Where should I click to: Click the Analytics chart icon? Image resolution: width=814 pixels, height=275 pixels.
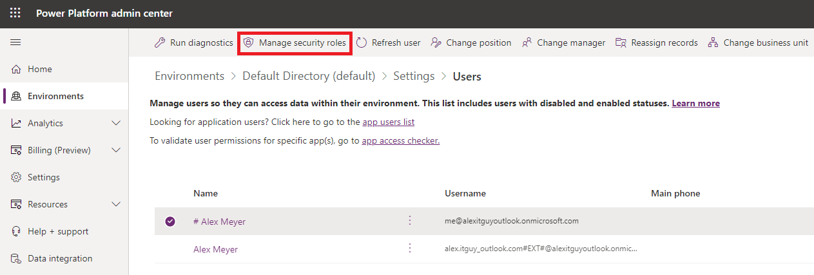coord(16,123)
